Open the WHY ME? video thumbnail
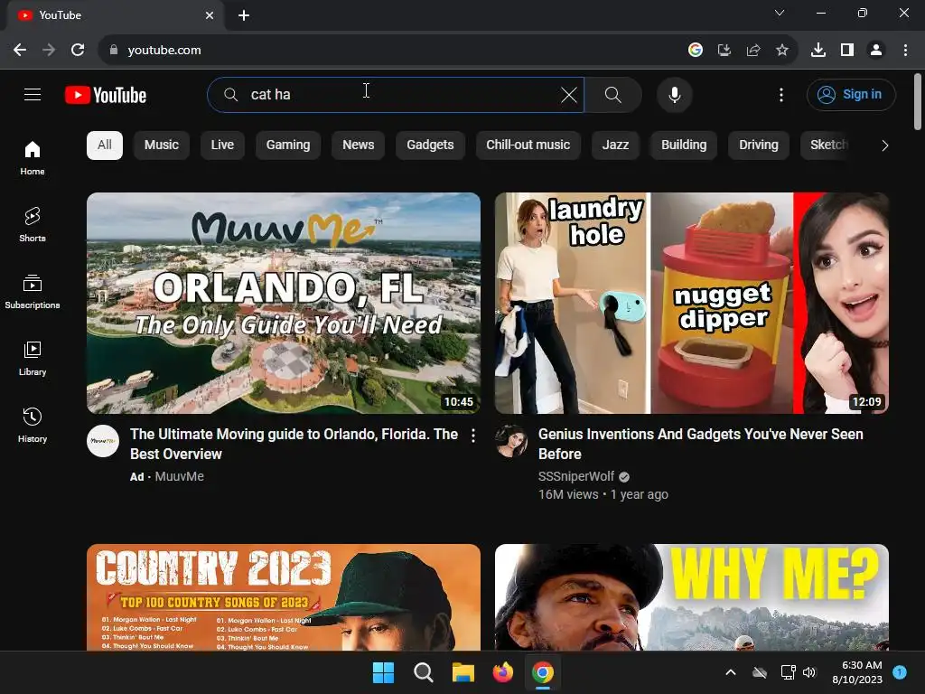 (x=692, y=597)
